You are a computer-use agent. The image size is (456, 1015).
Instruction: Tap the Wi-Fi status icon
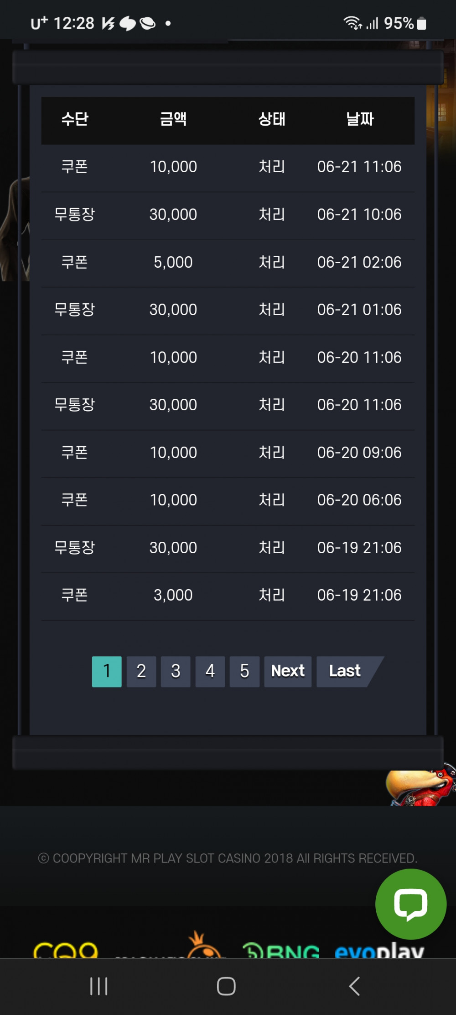(352, 23)
